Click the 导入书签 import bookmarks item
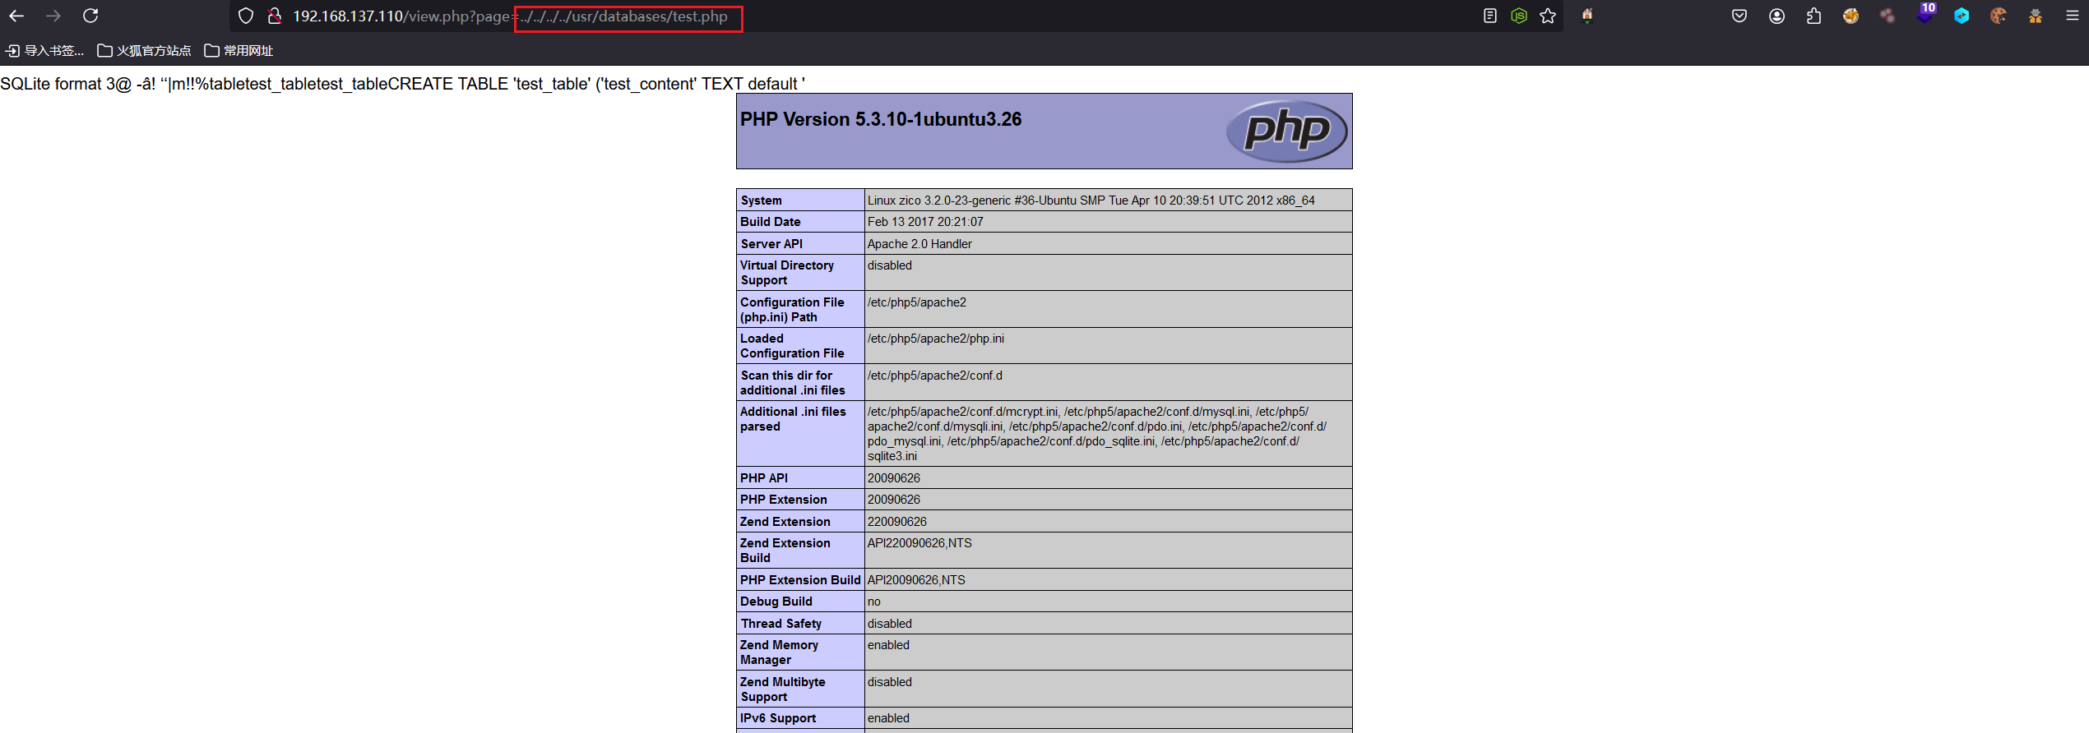 pyautogui.click(x=45, y=51)
